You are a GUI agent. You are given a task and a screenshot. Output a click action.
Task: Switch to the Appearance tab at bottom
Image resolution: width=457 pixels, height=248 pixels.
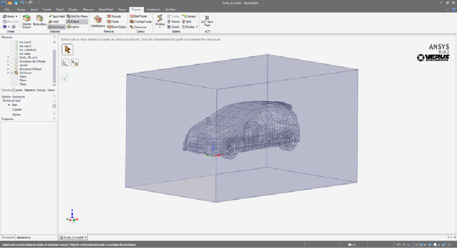point(23,237)
